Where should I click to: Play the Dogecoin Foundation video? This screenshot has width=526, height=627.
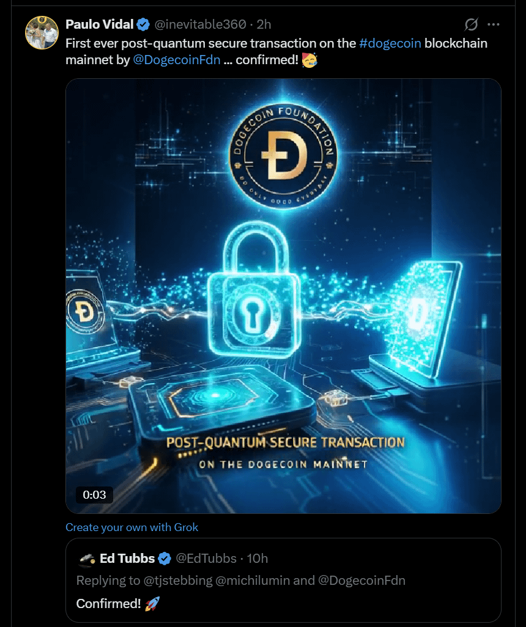click(x=283, y=296)
